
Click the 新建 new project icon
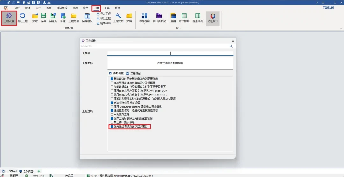tap(63, 16)
